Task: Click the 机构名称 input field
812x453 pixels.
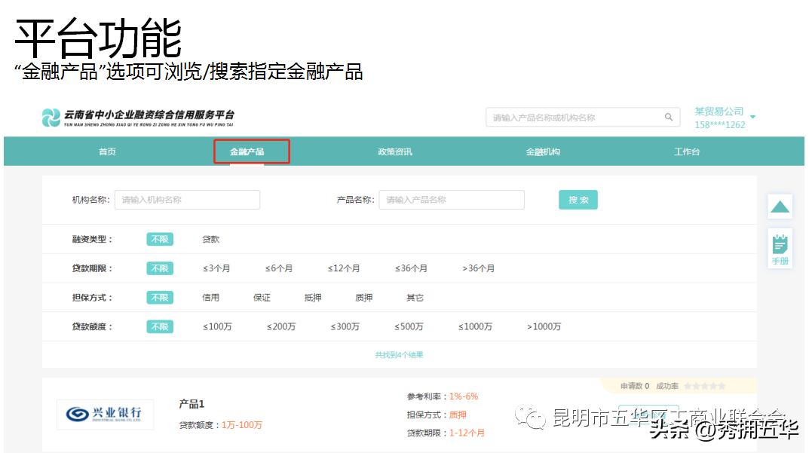Action: pyautogui.click(x=187, y=199)
